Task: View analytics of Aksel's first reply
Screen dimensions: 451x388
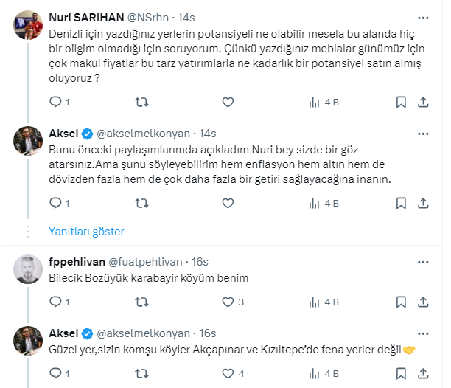Action: (x=313, y=202)
